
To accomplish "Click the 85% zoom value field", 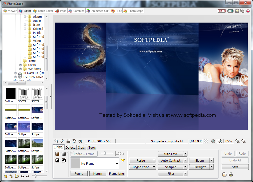I will click(x=229, y=141).
